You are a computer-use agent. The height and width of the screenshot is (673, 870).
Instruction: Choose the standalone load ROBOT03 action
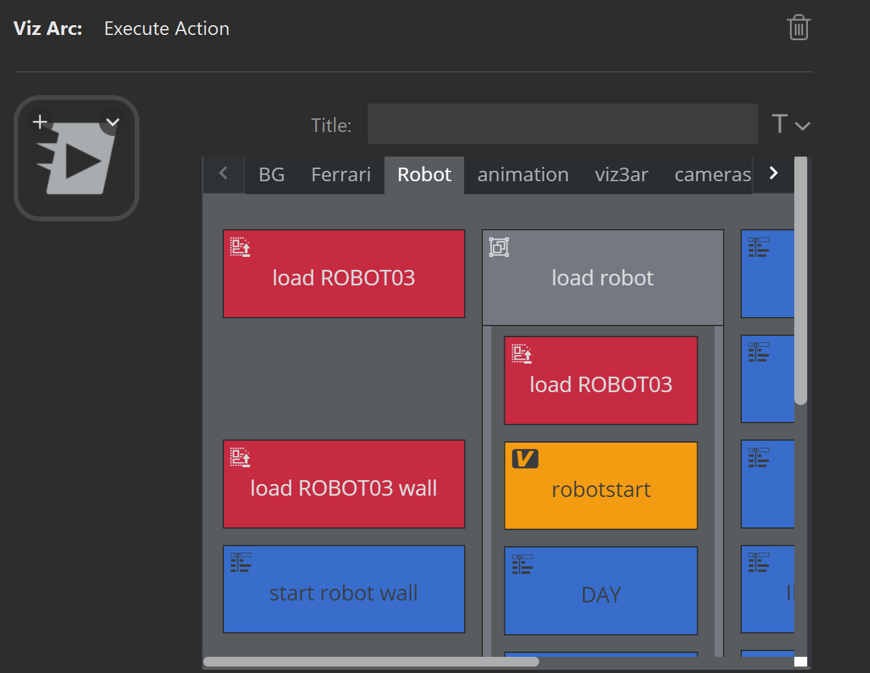[344, 274]
